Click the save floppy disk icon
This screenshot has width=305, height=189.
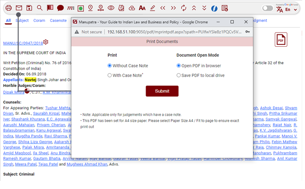[x=29, y=8]
